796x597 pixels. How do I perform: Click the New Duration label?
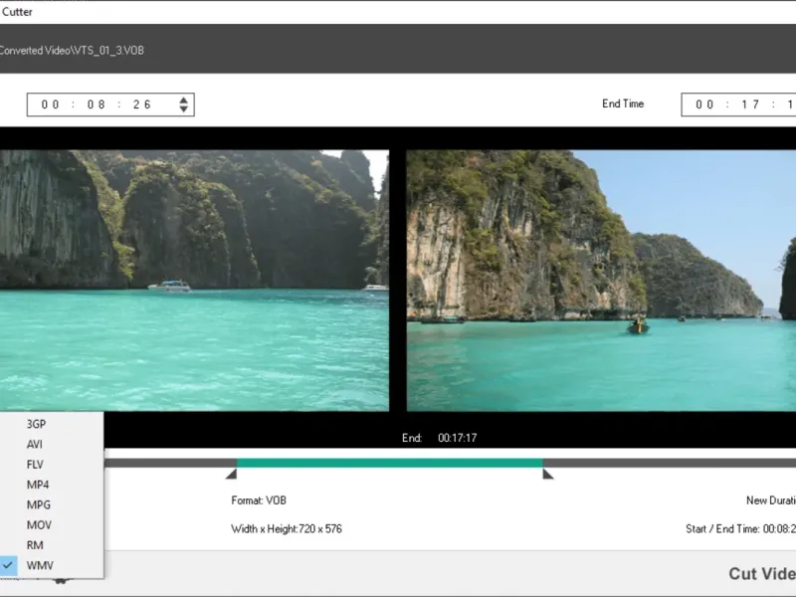pyautogui.click(x=771, y=500)
